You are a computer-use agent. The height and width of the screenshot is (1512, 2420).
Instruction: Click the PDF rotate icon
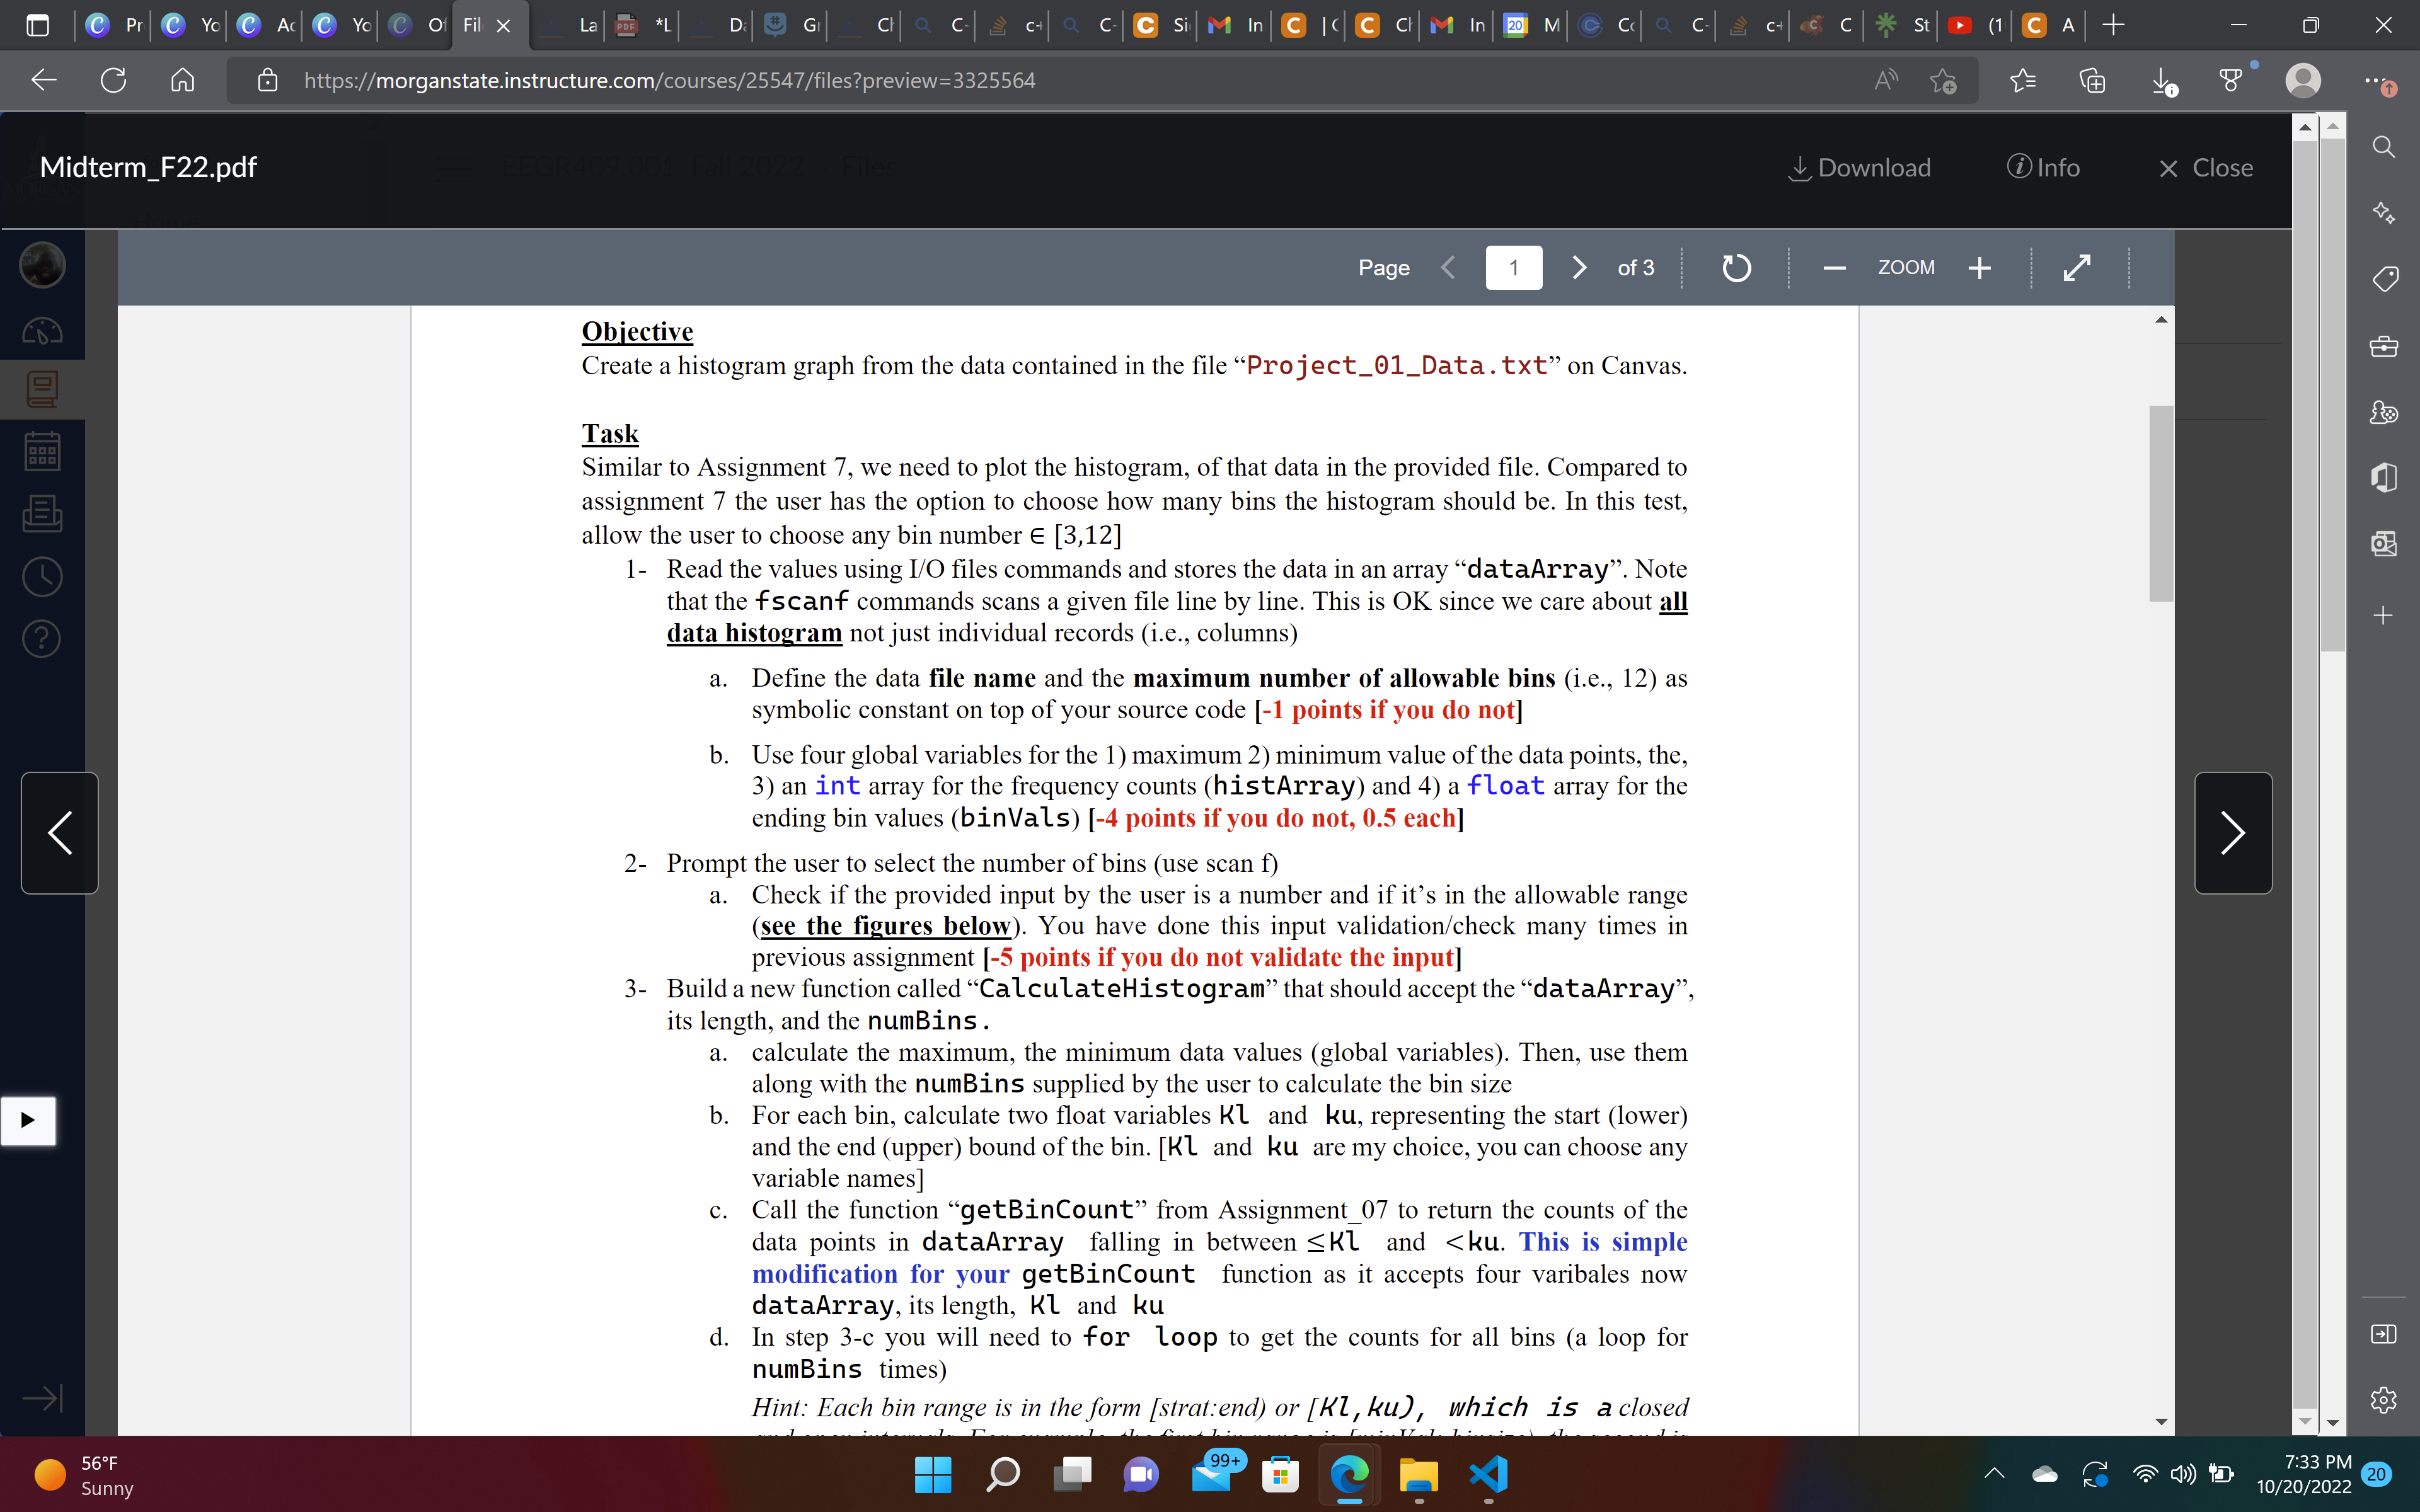coord(1736,268)
